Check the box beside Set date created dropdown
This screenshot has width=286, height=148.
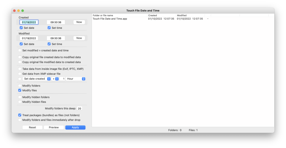(20, 79)
